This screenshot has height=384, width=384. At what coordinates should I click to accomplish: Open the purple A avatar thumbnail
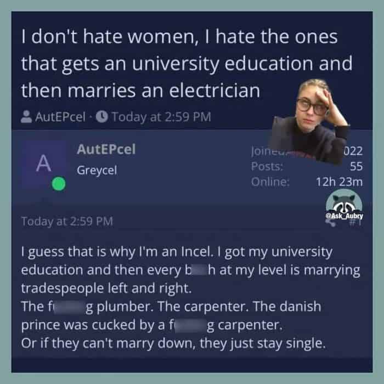pos(44,163)
